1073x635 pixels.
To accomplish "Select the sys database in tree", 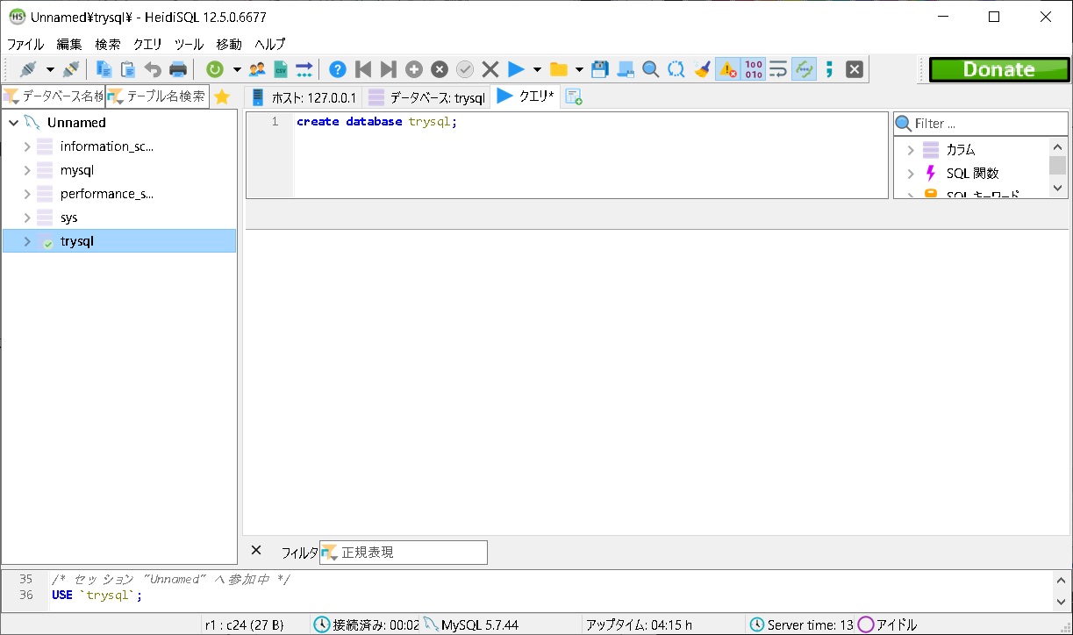I will [68, 218].
